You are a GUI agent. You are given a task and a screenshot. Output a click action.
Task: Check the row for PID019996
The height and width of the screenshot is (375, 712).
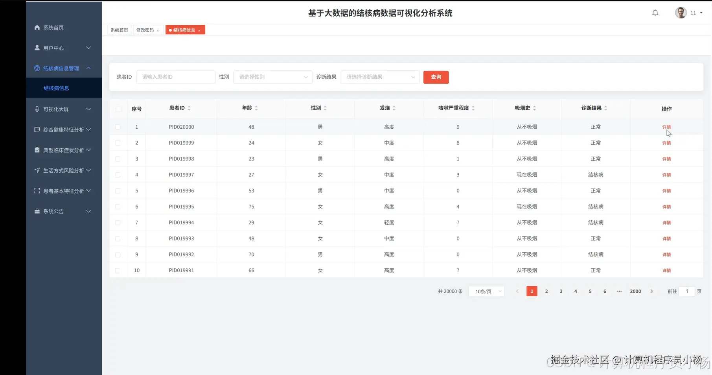[118, 191]
